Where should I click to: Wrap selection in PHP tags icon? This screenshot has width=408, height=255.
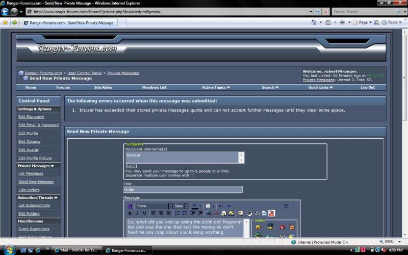pos(264,213)
